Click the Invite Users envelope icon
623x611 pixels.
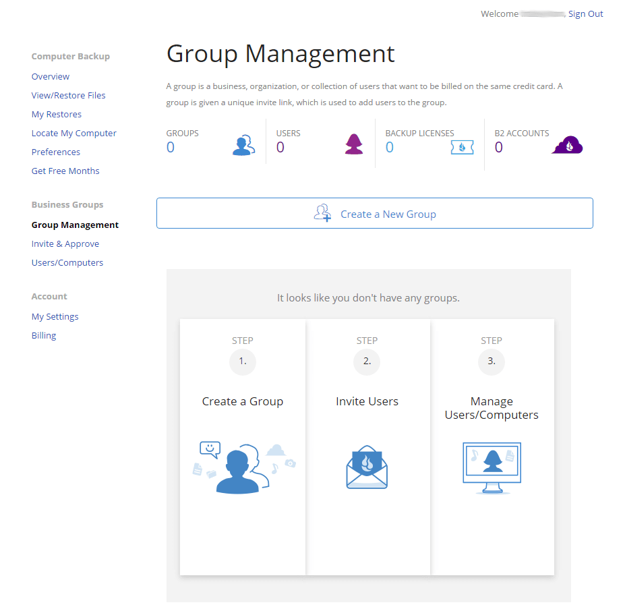[x=367, y=467]
